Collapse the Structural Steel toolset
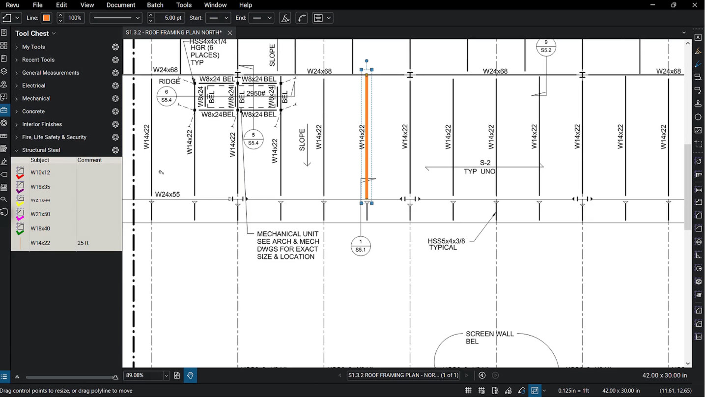This screenshot has height=397, width=707. point(16,150)
